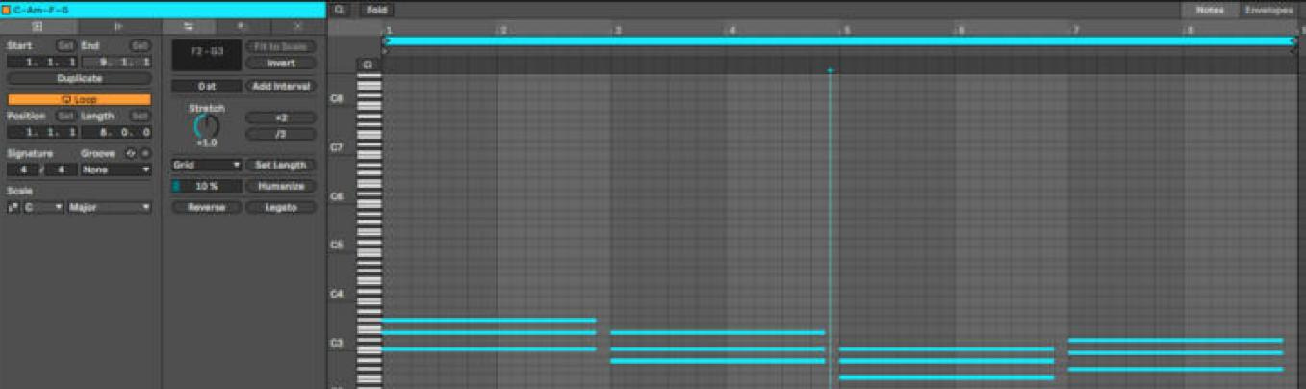The height and width of the screenshot is (389, 1306).
Task: Click Set button next to Start
Action: point(65,45)
